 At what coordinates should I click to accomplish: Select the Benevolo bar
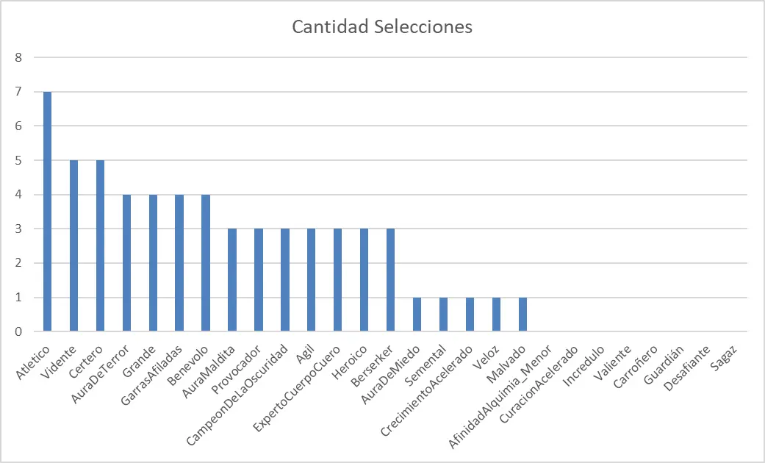pyautogui.click(x=206, y=263)
